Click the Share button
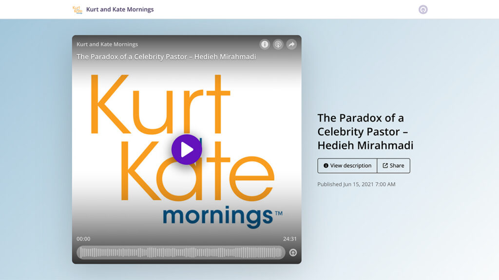The width and height of the screenshot is (499, 280). click(x=393, y=166)
